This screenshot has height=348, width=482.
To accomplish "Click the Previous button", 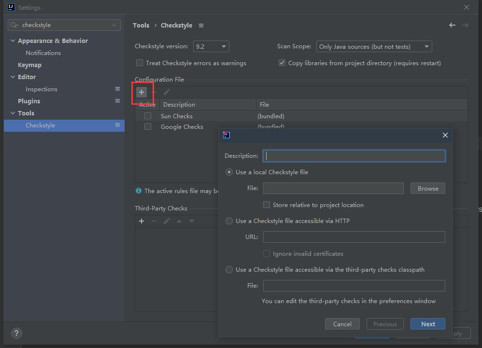I will 385,324.
